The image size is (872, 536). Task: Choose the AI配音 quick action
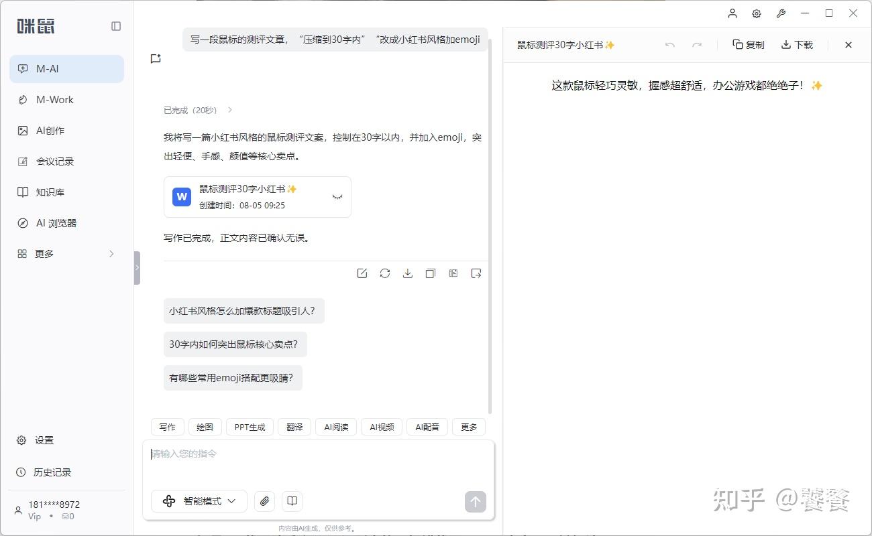pos(427,427)
